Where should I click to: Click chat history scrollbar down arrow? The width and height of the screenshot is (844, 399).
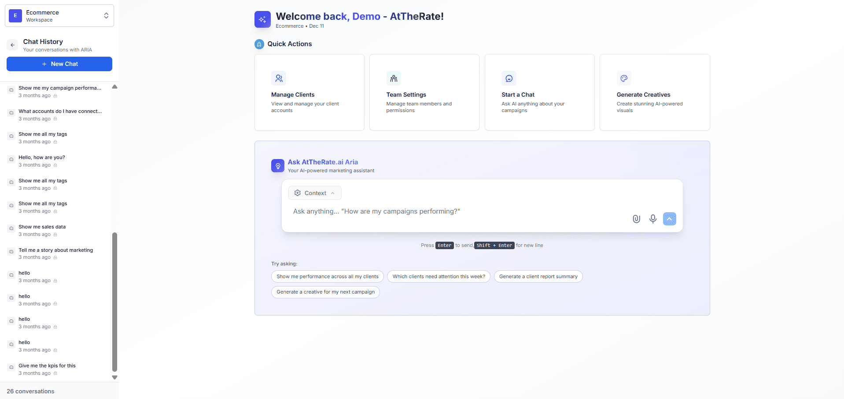114,377
